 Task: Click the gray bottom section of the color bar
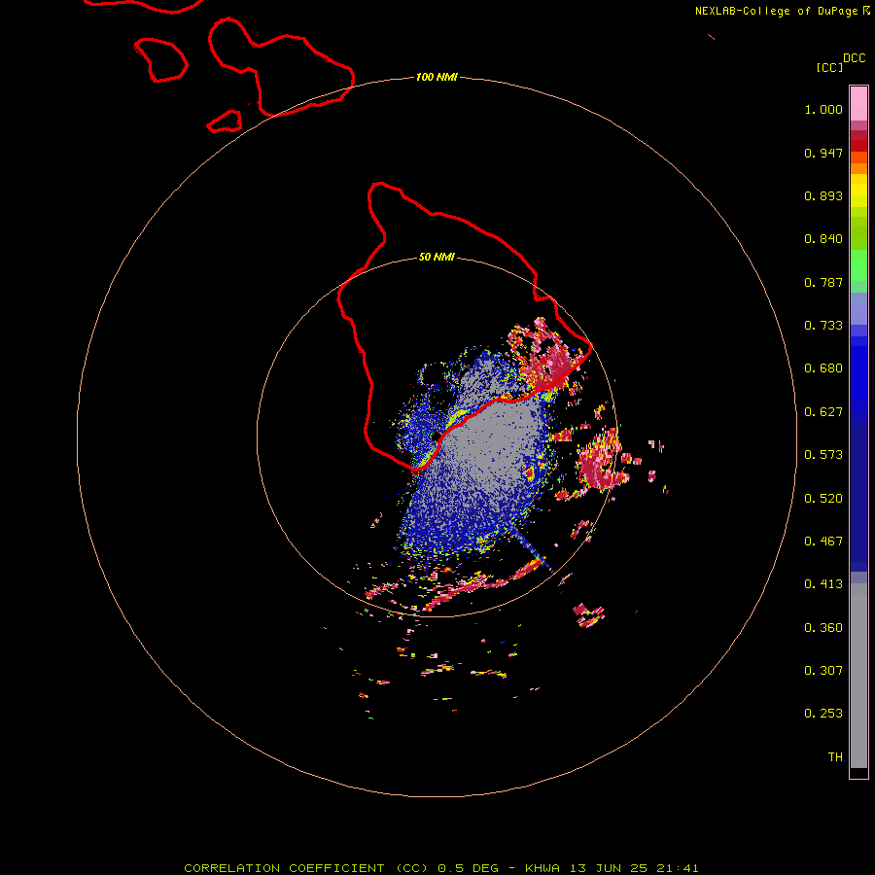858,676
